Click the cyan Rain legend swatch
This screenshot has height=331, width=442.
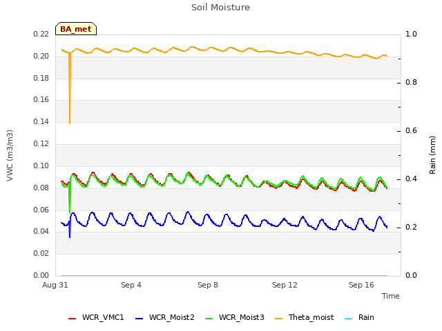tap(349, 319)
